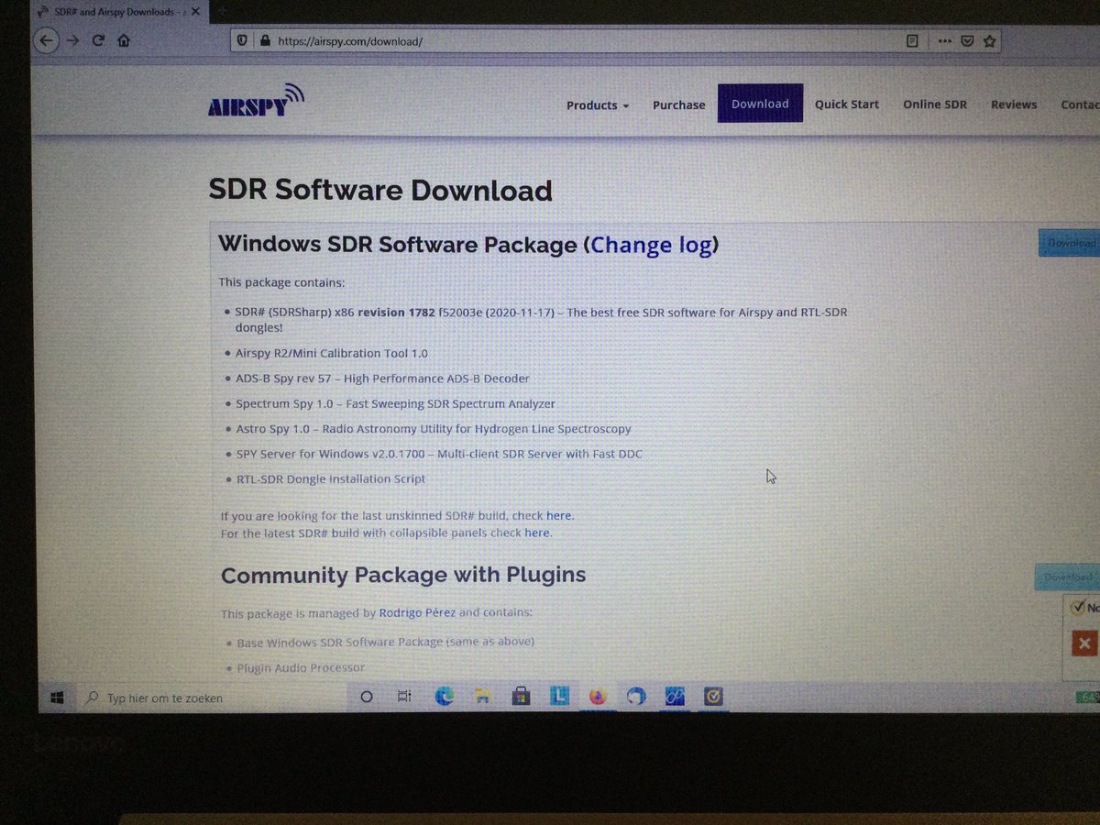Open the Quick Start page
The image size is (1100, 825).
tap(847, 104)
